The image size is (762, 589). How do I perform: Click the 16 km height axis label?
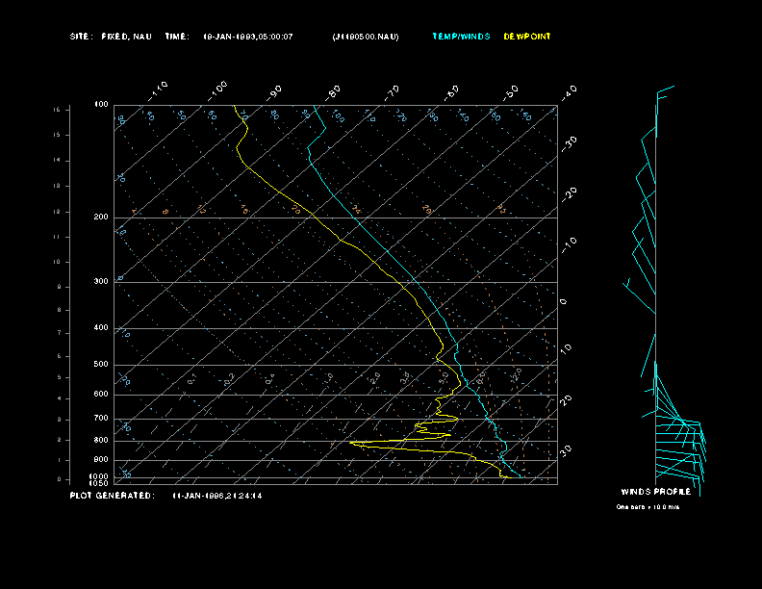[57, 110]
